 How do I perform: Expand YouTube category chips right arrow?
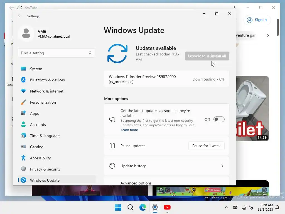tap(267, 36)
